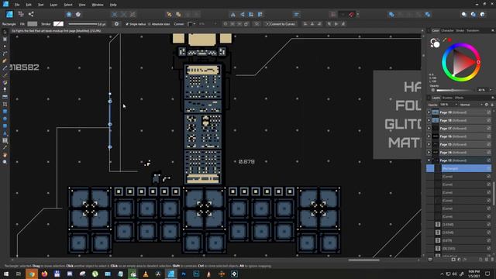Switch to the Designer persona icon

tap(9, 14)
